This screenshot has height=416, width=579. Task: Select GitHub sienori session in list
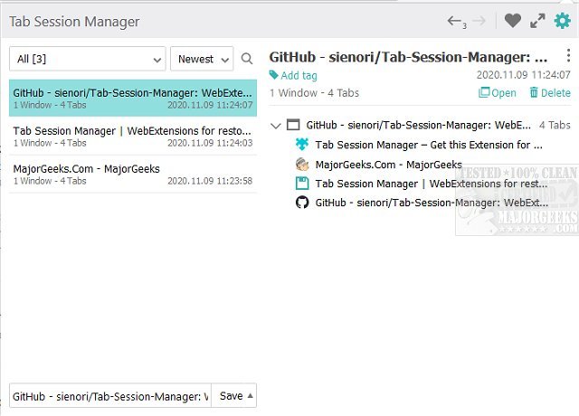point(132,98)
